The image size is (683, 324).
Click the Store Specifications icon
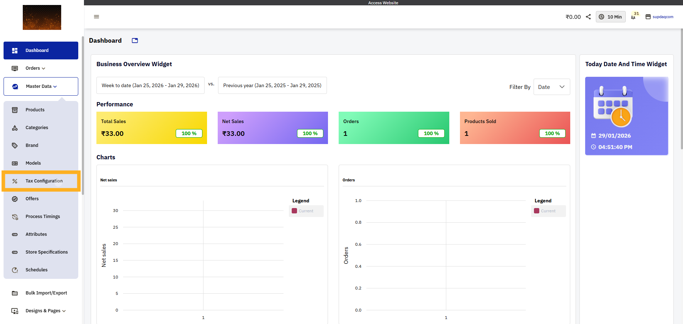point(15,252)
